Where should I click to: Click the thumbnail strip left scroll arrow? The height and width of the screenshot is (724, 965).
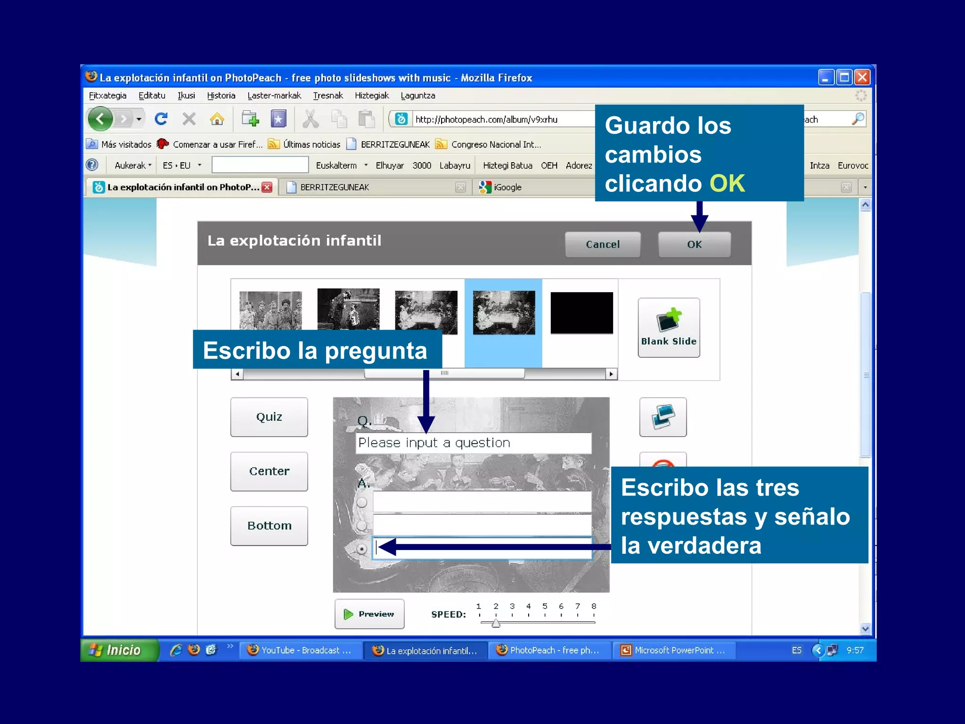237,374
